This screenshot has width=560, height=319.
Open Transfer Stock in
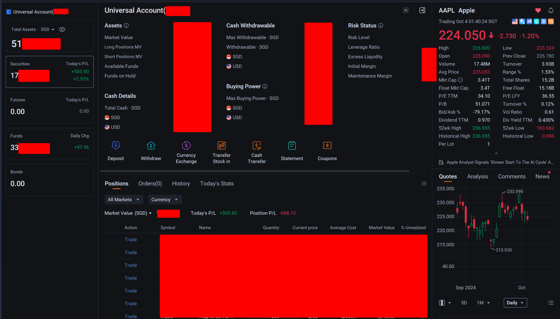[222, 146]
